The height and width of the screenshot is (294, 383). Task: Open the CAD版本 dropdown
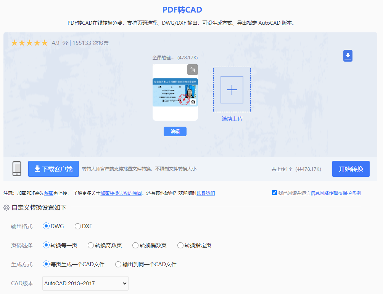pos(85,283)
